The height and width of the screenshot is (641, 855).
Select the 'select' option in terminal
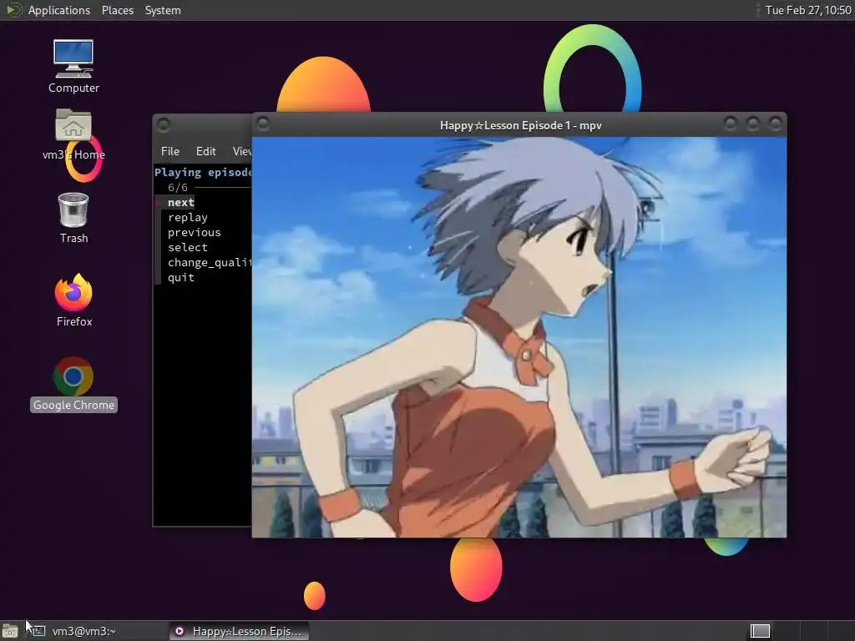pos(188,247)
